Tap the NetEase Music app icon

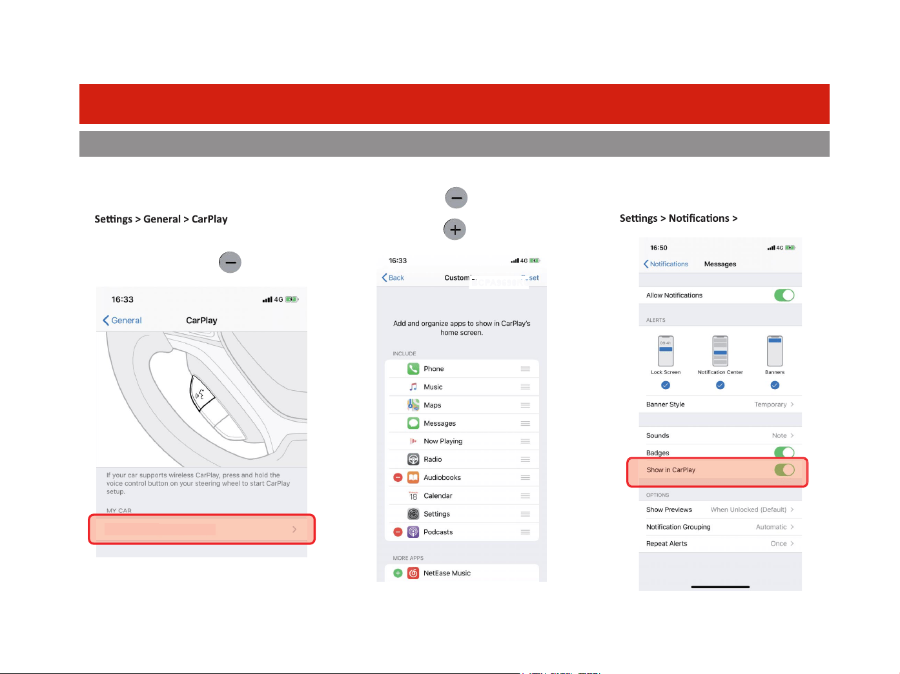[413, 573]
